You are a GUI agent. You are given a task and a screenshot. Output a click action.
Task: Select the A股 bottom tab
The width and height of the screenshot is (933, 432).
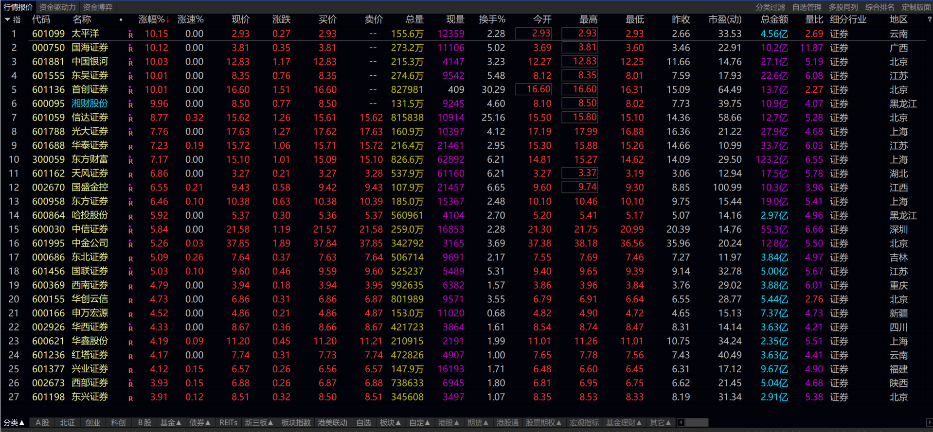click(x=42, y=422)
